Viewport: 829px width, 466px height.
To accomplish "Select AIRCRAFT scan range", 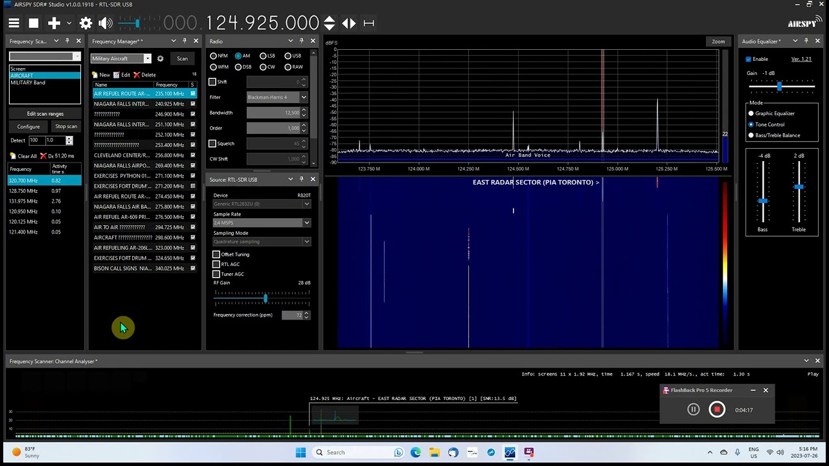I will click(45, 76).
